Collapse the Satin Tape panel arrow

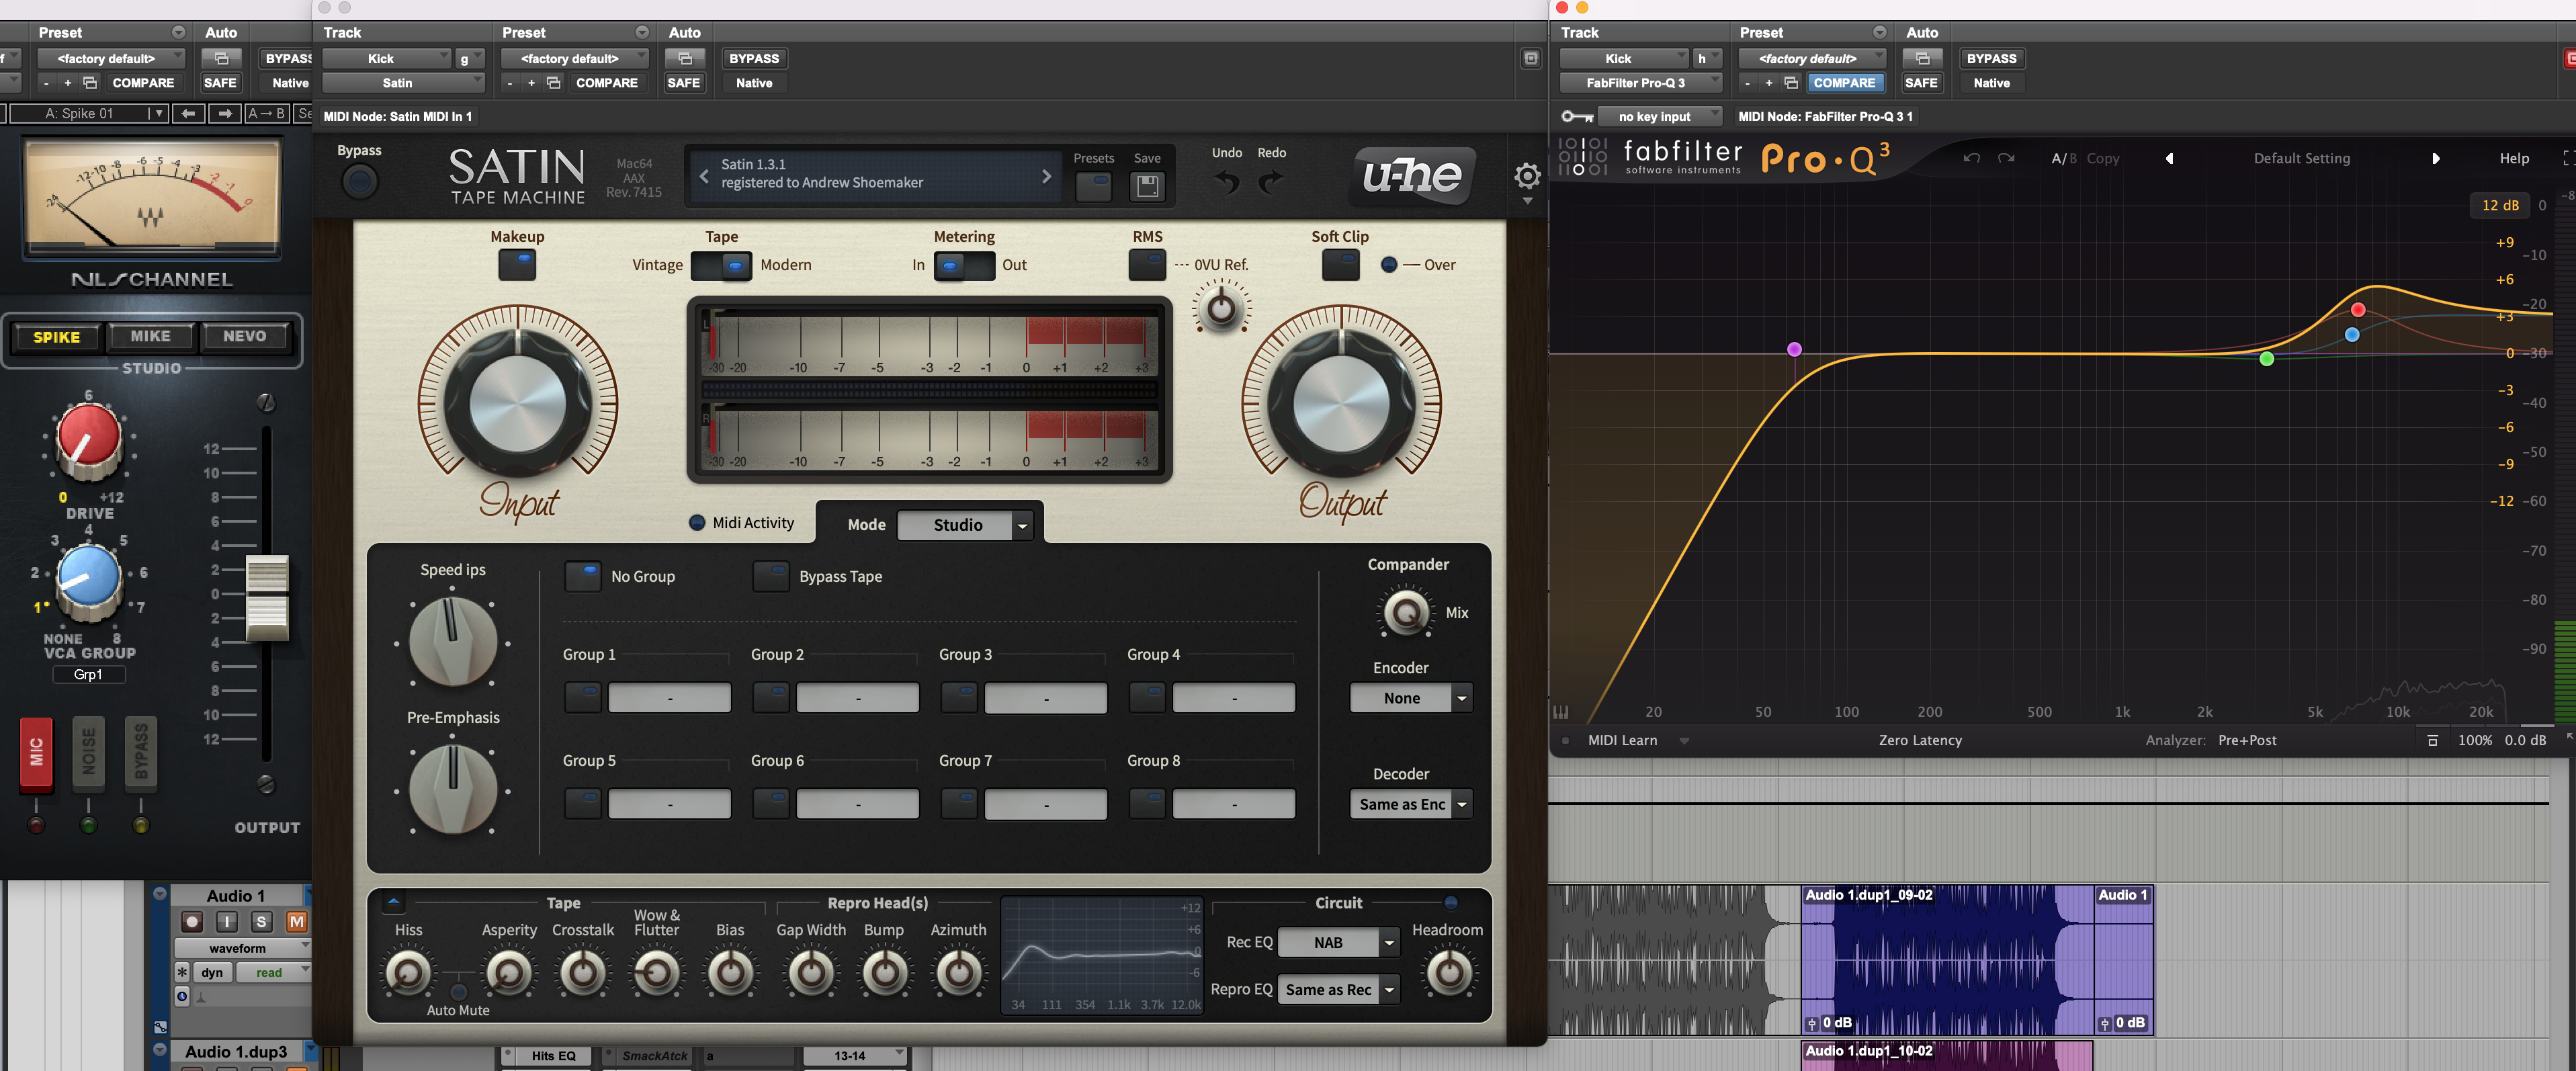click(x=393, y=902)
